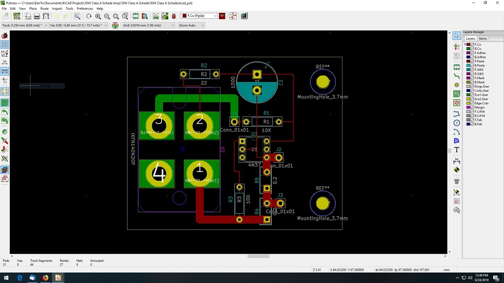Select the Add Keepout Area tool
Screen dimensions: 504x283
(457, 103)
